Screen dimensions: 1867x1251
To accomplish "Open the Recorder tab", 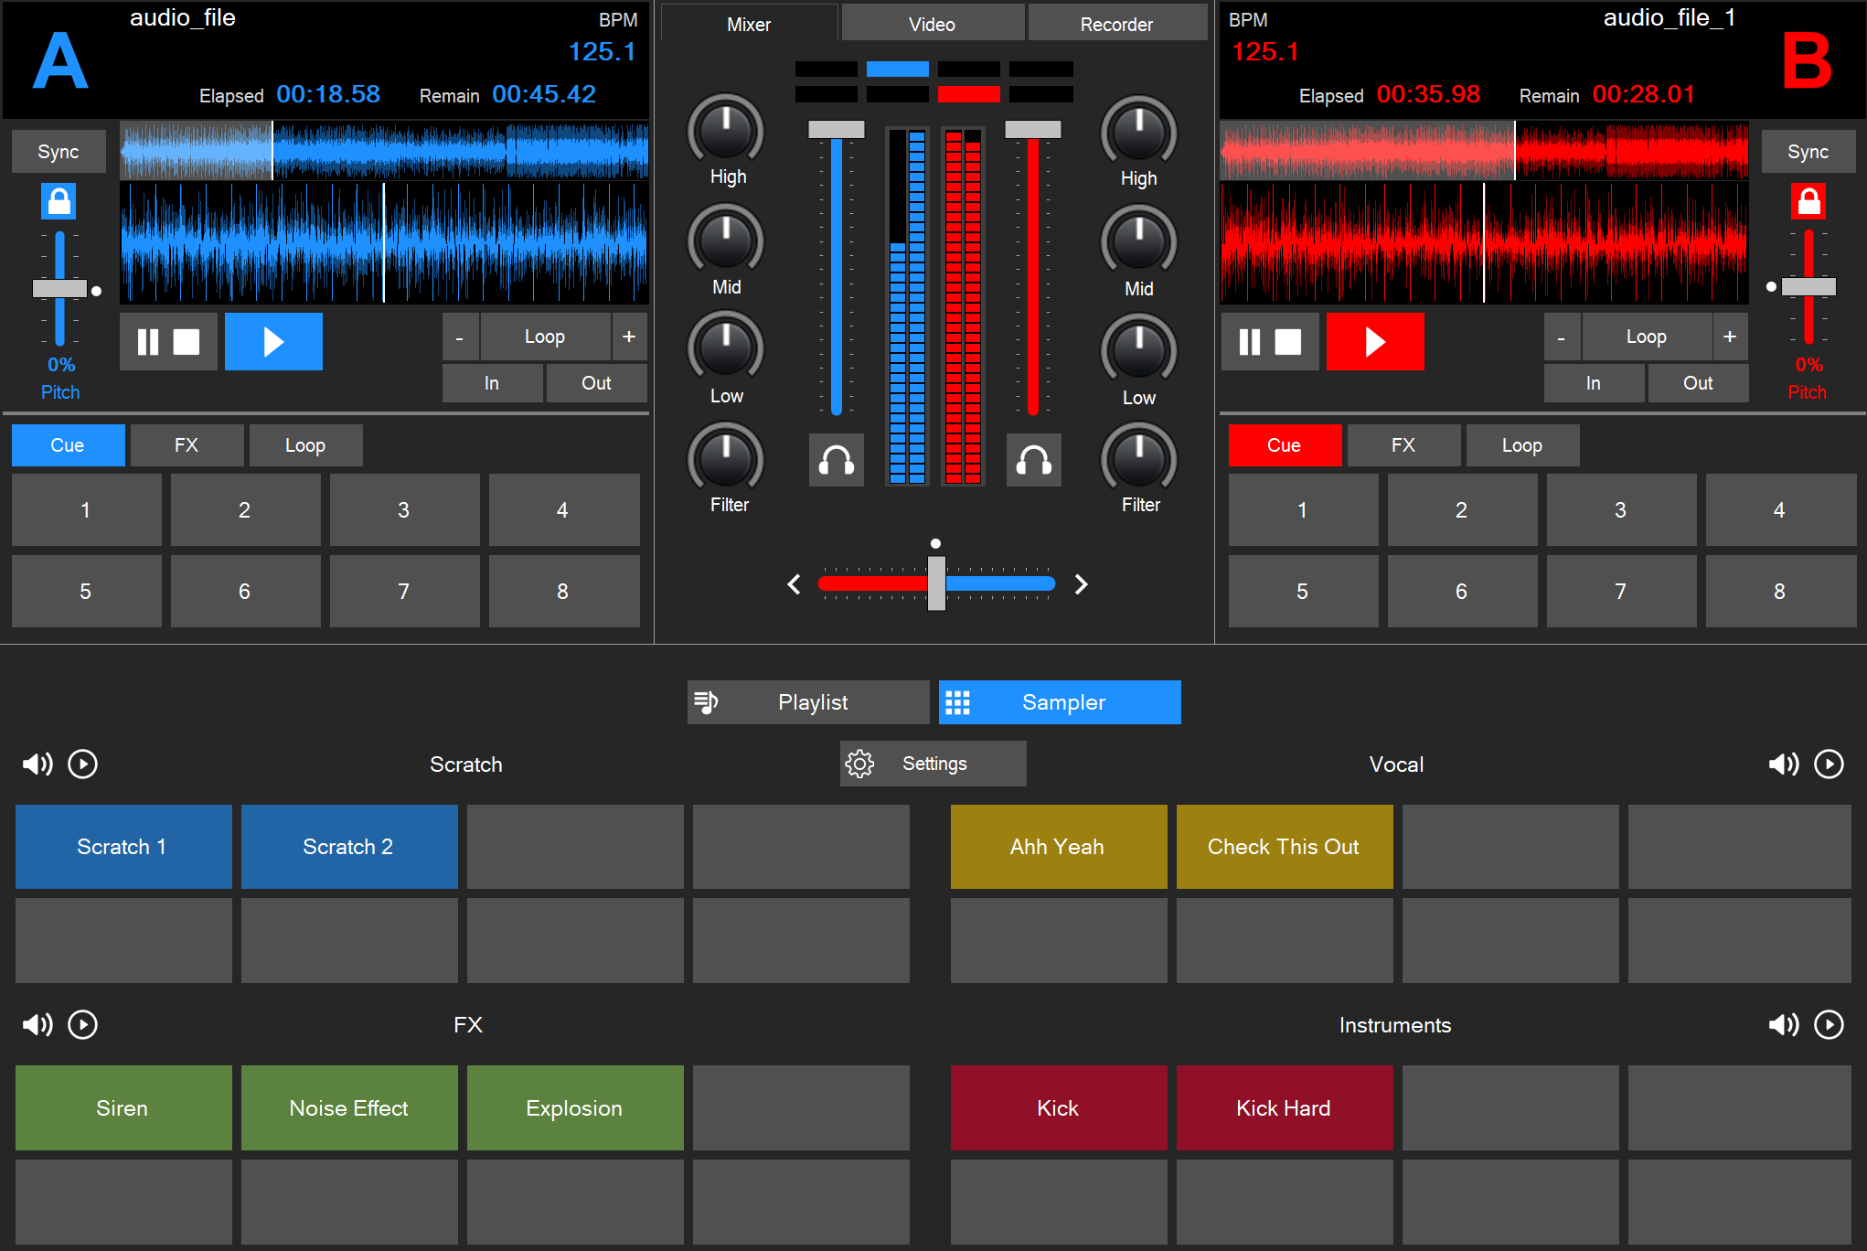I will click(x=1117, y=24).
